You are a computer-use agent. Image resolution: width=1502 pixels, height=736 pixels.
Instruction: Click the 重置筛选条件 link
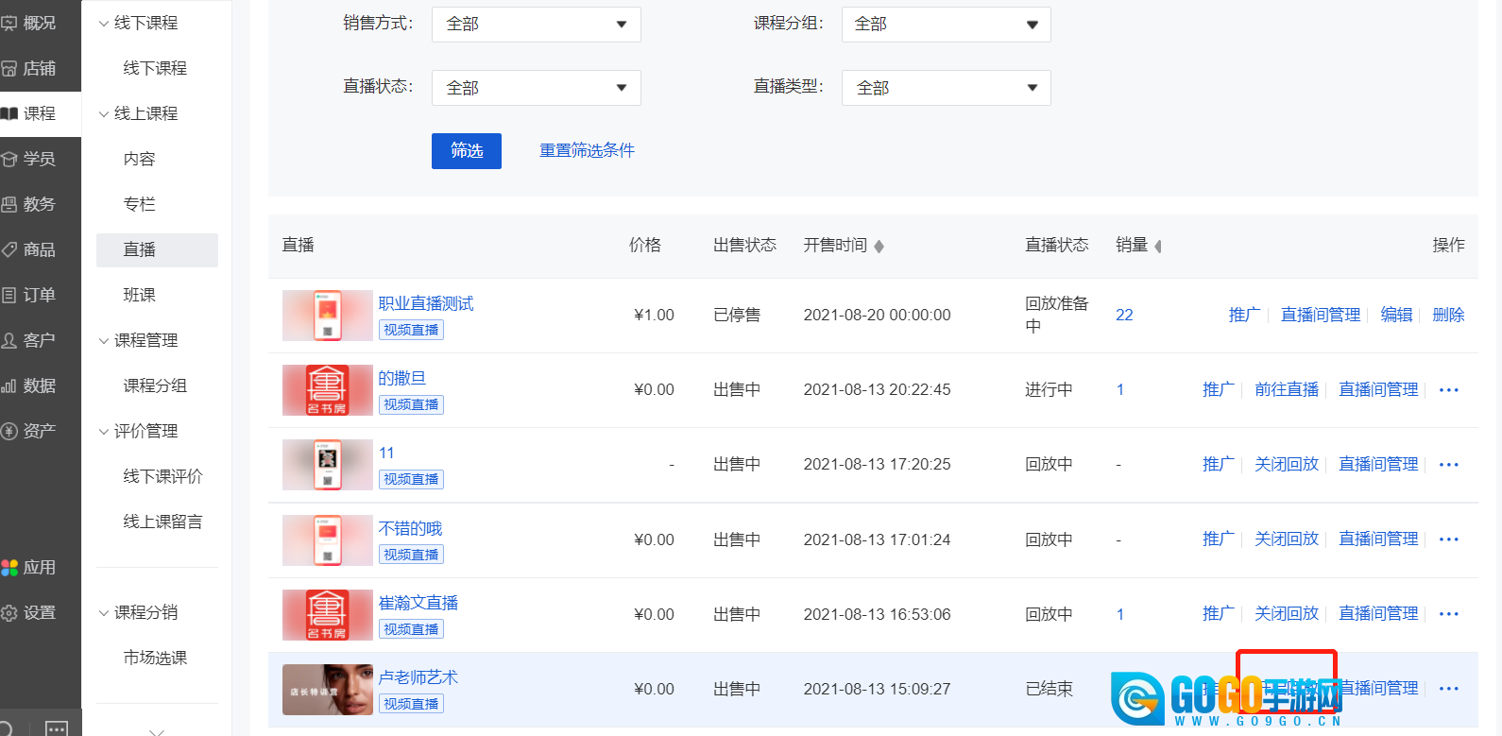click(x=587, y=151)
